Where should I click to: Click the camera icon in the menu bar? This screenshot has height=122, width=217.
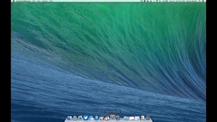(x=141, y=1)
